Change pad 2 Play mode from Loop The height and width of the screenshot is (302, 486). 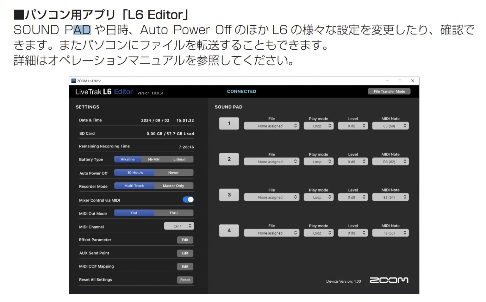pos(319,161)
